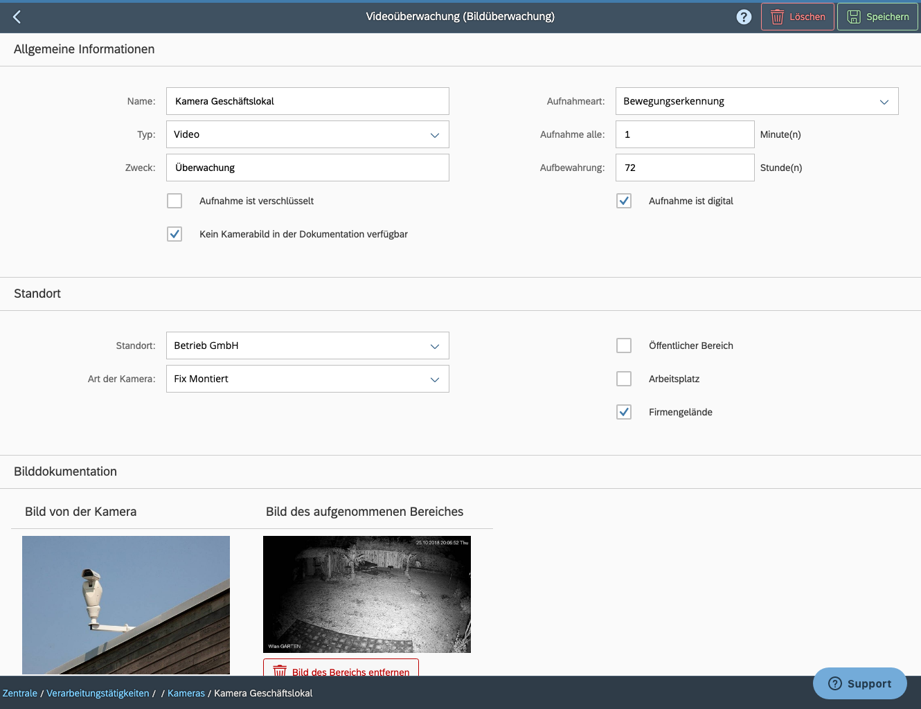Open the Standort dropdown for Betrieb GmbH
Viewport: 921px width, 709px height.
point(435,345)
